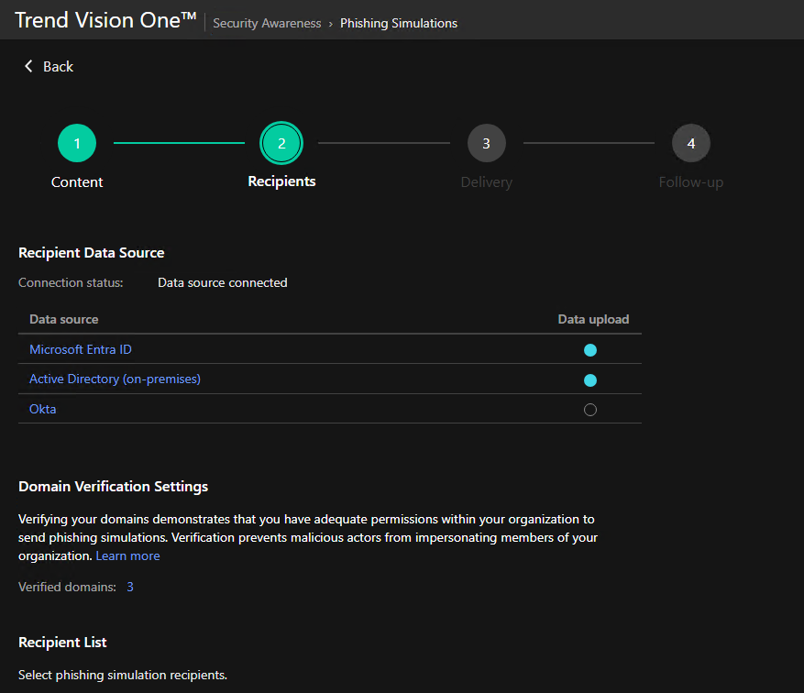Click step 4 circle for Follow-up
804x693 pixels.
(690, 143)
